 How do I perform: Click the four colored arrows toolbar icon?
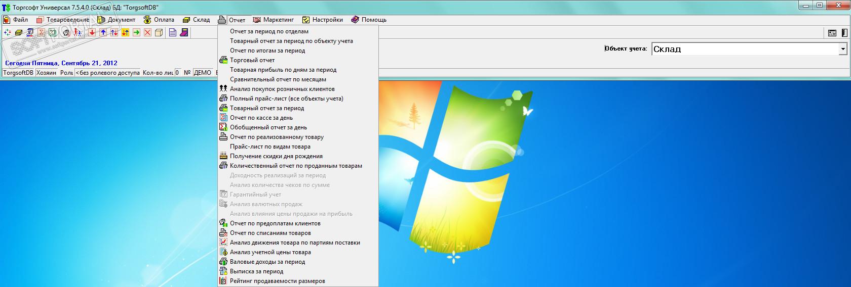(x=8, y=32)
